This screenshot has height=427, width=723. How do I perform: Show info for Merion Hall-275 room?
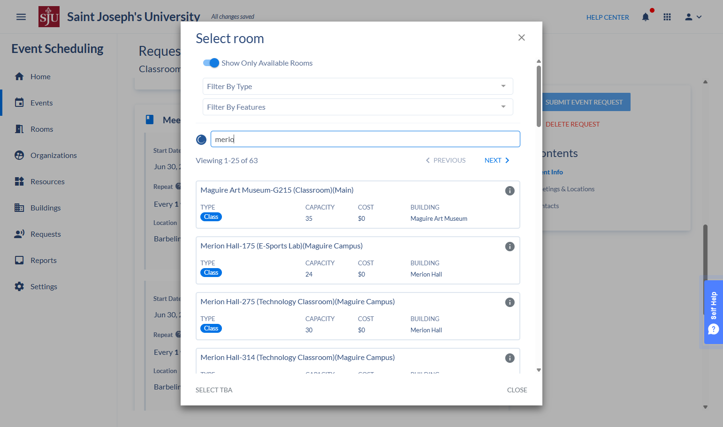pos(510,302)
